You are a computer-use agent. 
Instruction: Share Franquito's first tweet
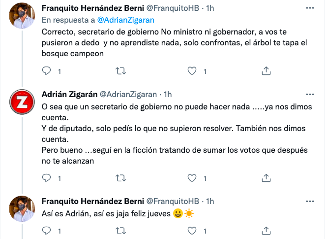coord(266,71)
